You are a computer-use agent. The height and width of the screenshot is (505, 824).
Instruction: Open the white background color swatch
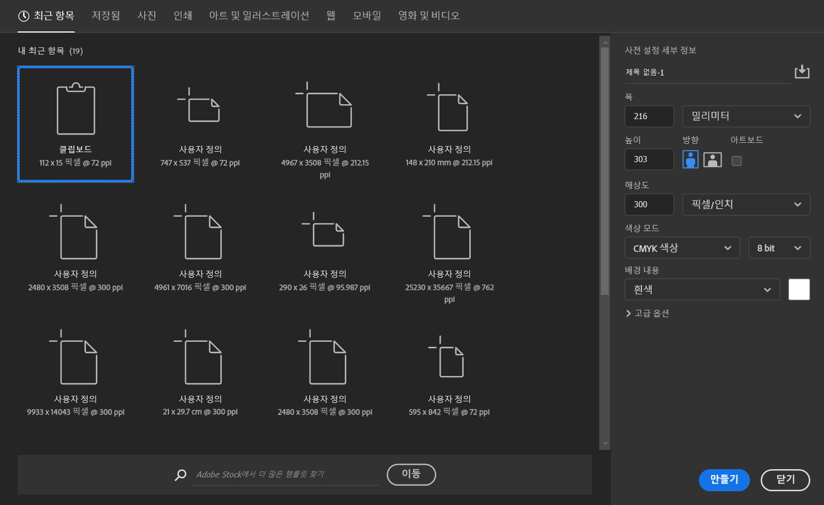click(799, 289)
